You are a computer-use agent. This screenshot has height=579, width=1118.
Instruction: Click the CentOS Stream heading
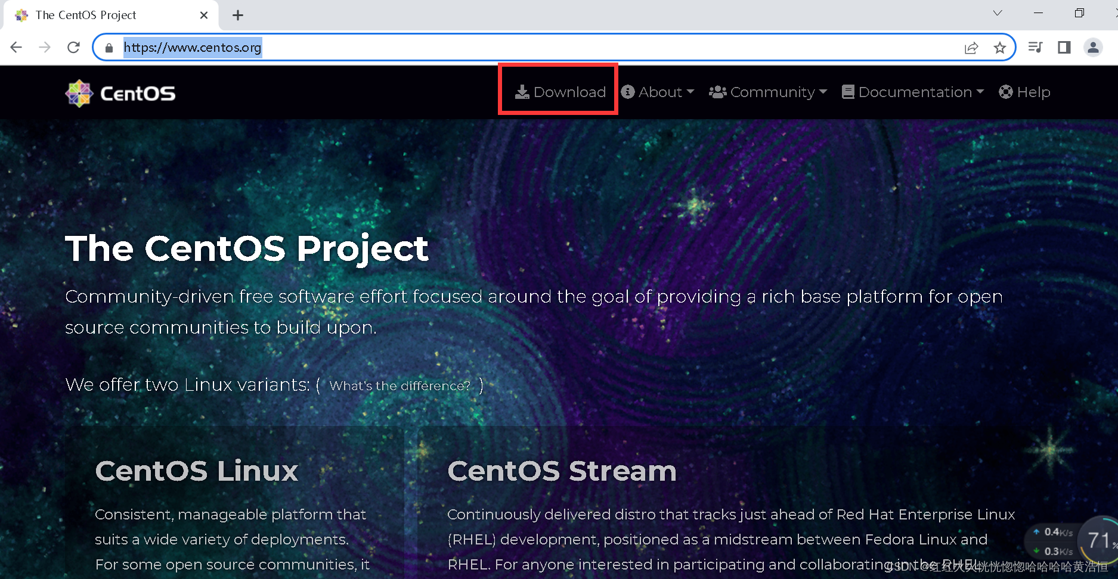point(562,471)
